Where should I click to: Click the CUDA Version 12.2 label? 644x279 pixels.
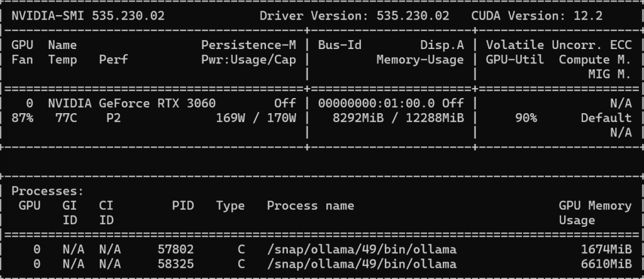(x=537, y=16)
